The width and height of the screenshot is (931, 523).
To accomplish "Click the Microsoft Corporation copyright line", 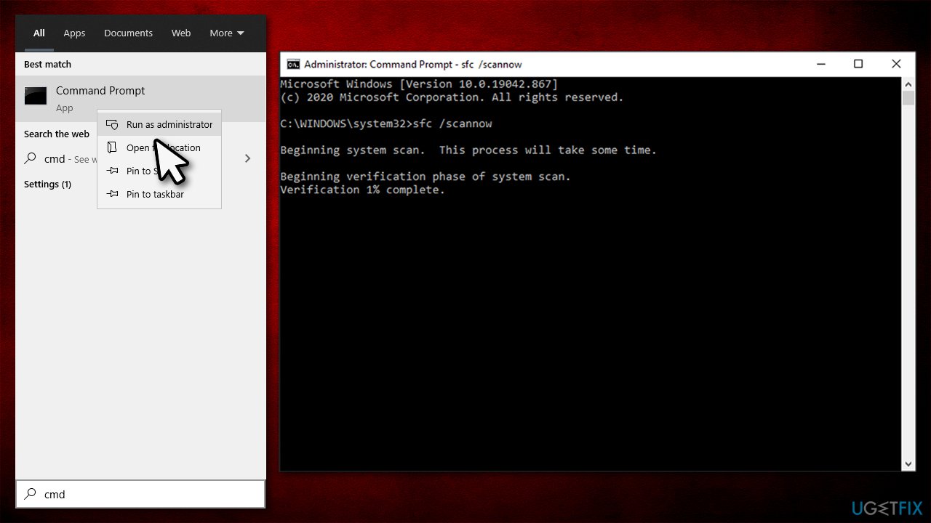I will pos(452,97).
